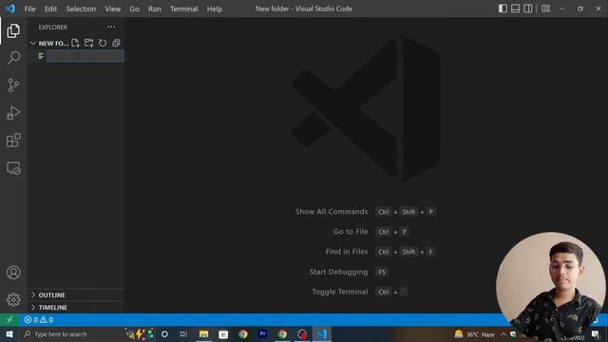Toggle the bottom panel layout icon

click(515, 9)
